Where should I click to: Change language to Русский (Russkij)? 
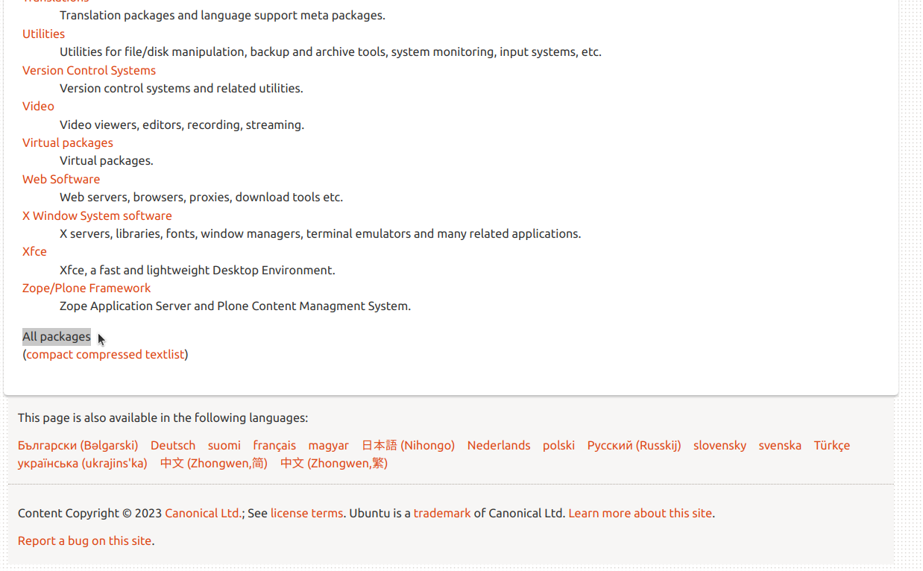pyautogui.click(x=634, y=445)
